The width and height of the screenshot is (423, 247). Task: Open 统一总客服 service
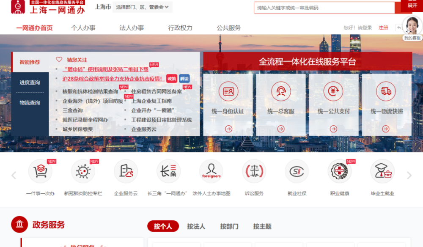point(282,90)
